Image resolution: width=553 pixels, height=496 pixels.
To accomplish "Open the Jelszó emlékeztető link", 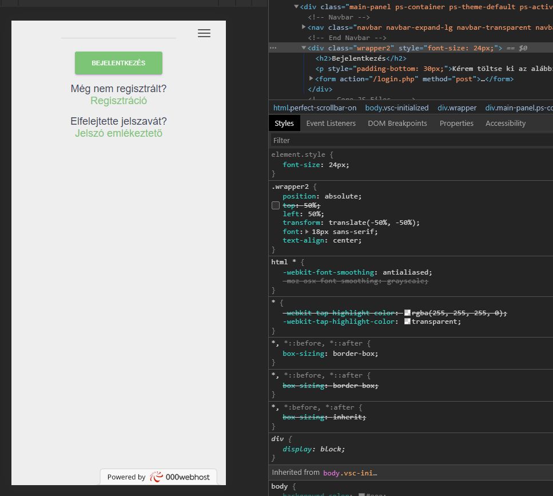I will pyautogui.click(x=118, y=133).
